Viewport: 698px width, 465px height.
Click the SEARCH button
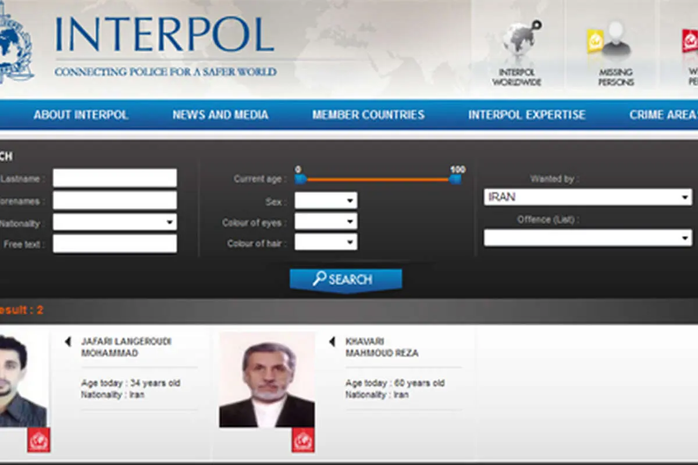346,280
